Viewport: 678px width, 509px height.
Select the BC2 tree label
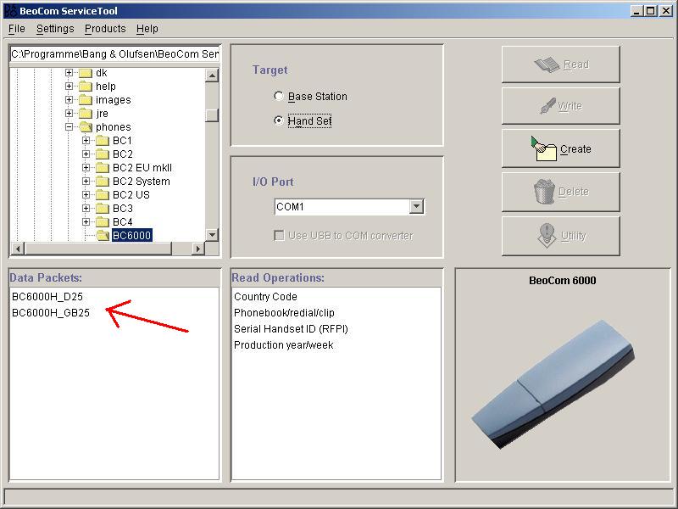pyautogui.click(x=123, y=154)
